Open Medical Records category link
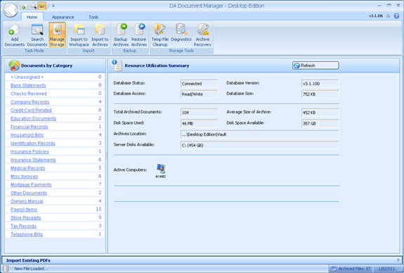Image resolution: width=404 pixels, height=273 pixels. [x=28, y=168]
